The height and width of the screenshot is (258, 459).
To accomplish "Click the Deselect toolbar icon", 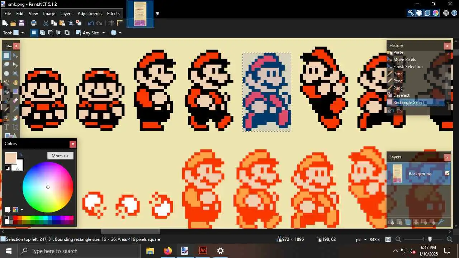I will 79,23.
